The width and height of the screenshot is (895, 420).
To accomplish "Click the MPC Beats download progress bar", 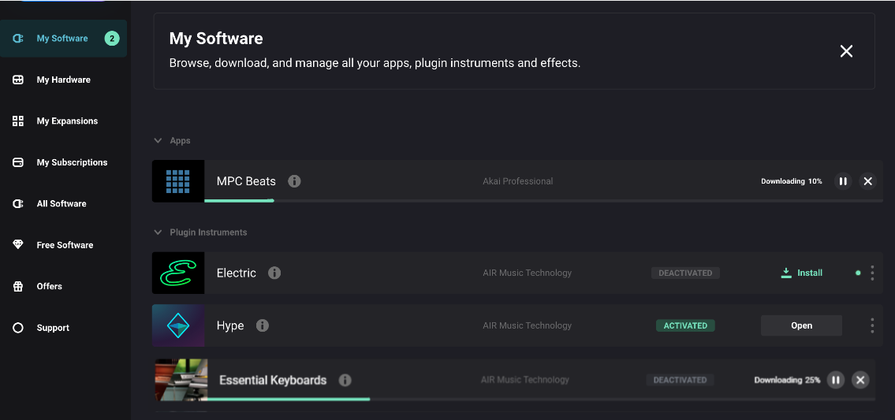I will click(x=543, y=201).
